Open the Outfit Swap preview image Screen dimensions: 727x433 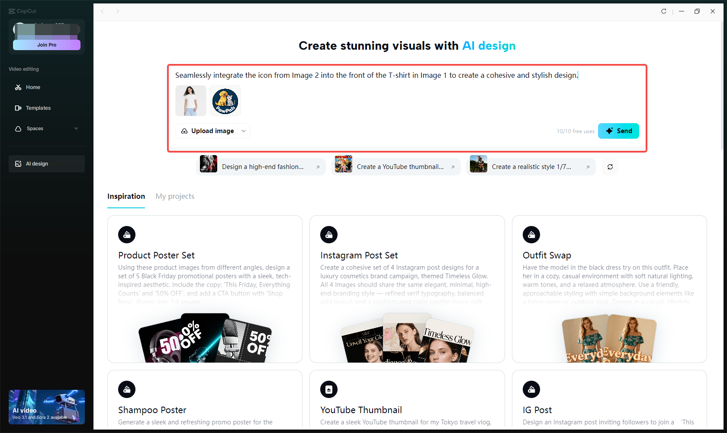click(609, 338)
